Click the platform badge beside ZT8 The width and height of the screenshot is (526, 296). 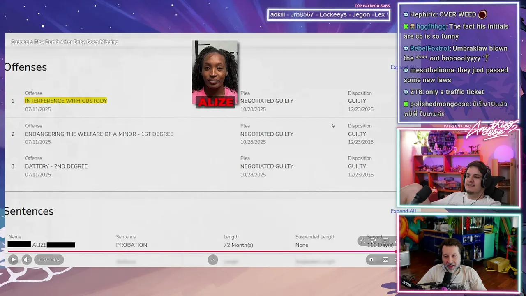click(406, 92)
